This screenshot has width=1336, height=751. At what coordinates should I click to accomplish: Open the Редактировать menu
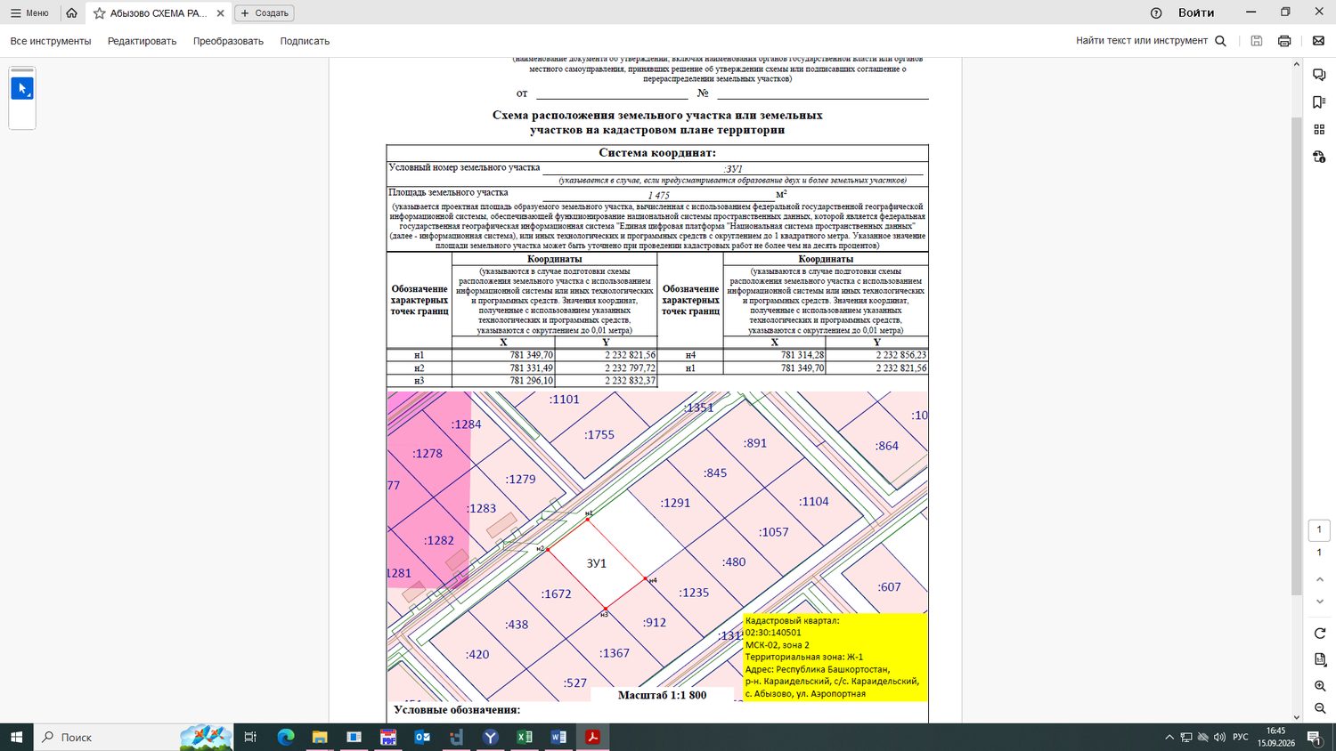click(142, 41)
